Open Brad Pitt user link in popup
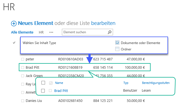Viewport: 189px width, 108px height. (61, 91)
